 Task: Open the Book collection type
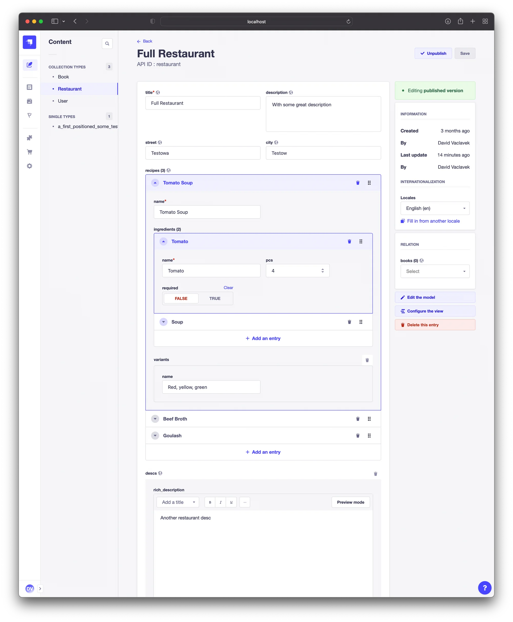pos(63,77)
